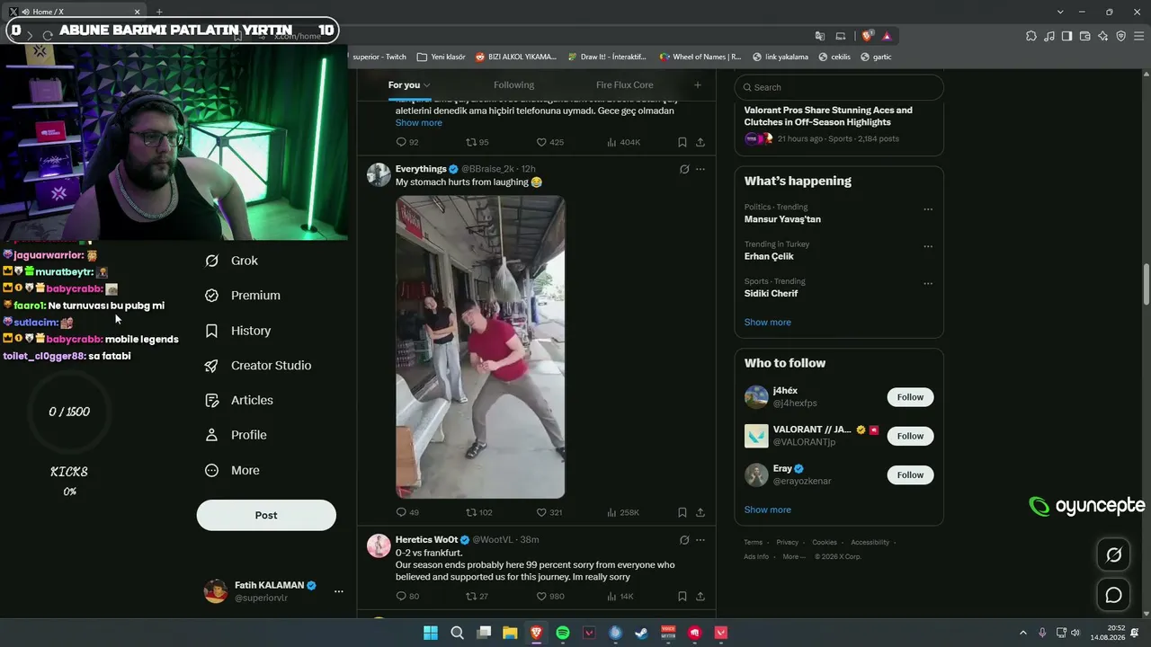Follow the j4héx account

tap(910, 397)
